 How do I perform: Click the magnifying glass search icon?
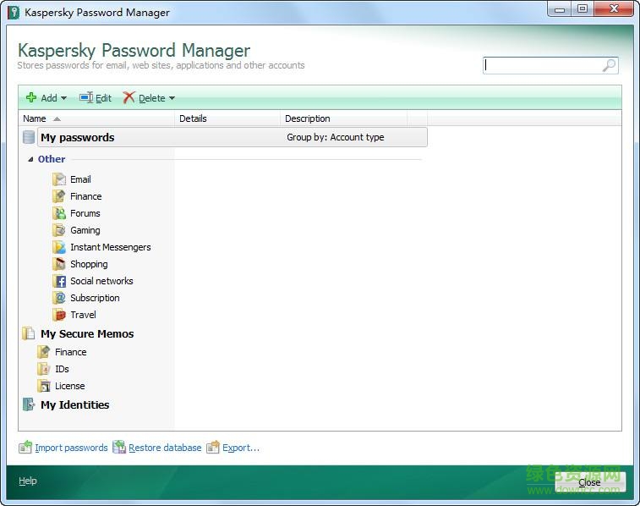click(x=609, y=65)
